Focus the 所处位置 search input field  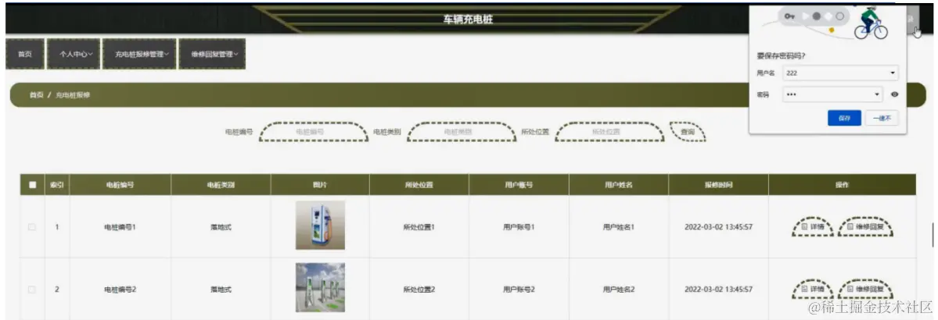[x=609, y=131]
